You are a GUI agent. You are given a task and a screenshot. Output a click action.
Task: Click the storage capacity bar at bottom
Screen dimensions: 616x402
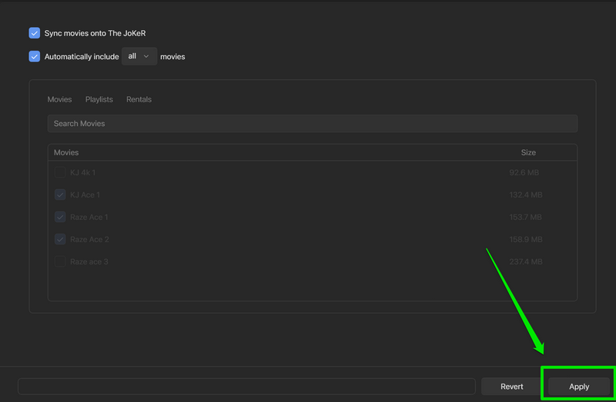pyautogui.click(x=246, y=387)
